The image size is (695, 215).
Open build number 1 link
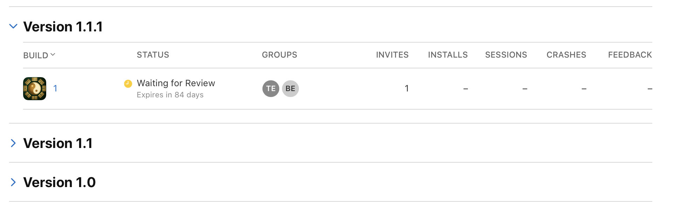pyautogui.click(x=55, y=88)
